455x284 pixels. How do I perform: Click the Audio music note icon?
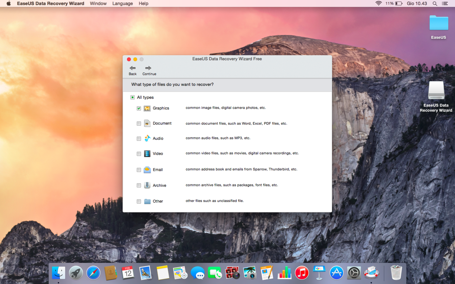click(x=147, y=138)
